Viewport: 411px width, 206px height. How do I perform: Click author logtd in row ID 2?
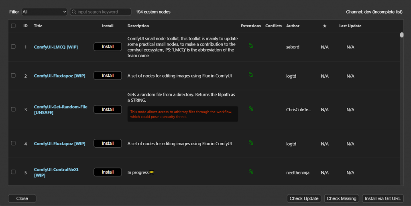(291, 76)
